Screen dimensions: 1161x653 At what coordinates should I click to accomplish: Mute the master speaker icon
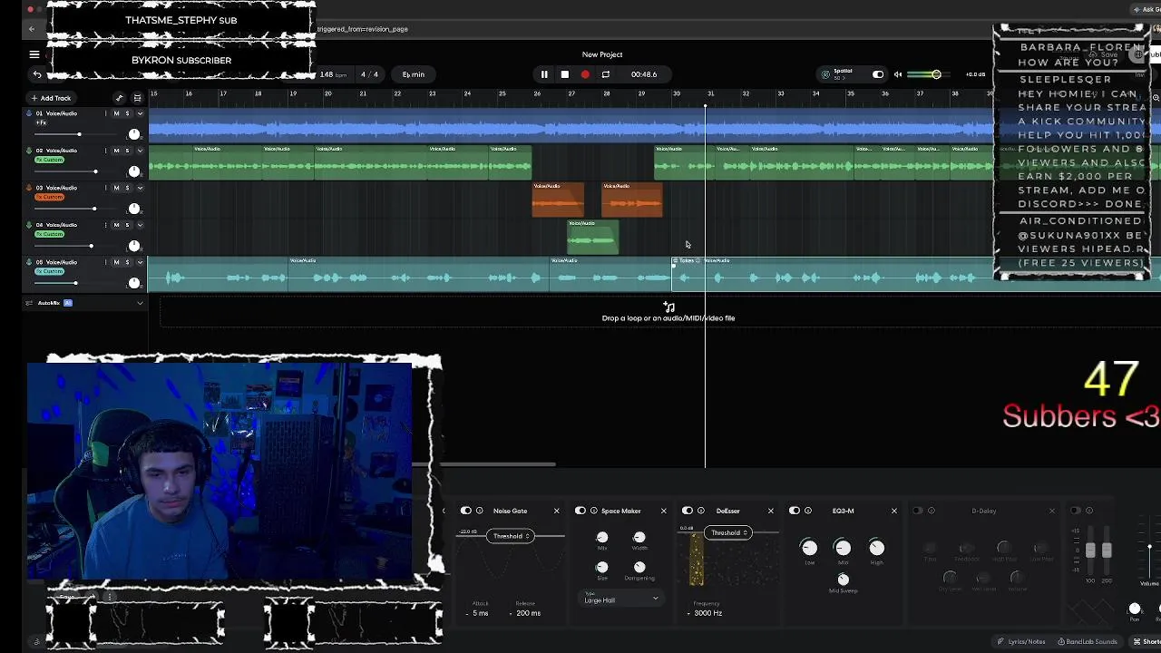tap(898, 74)
